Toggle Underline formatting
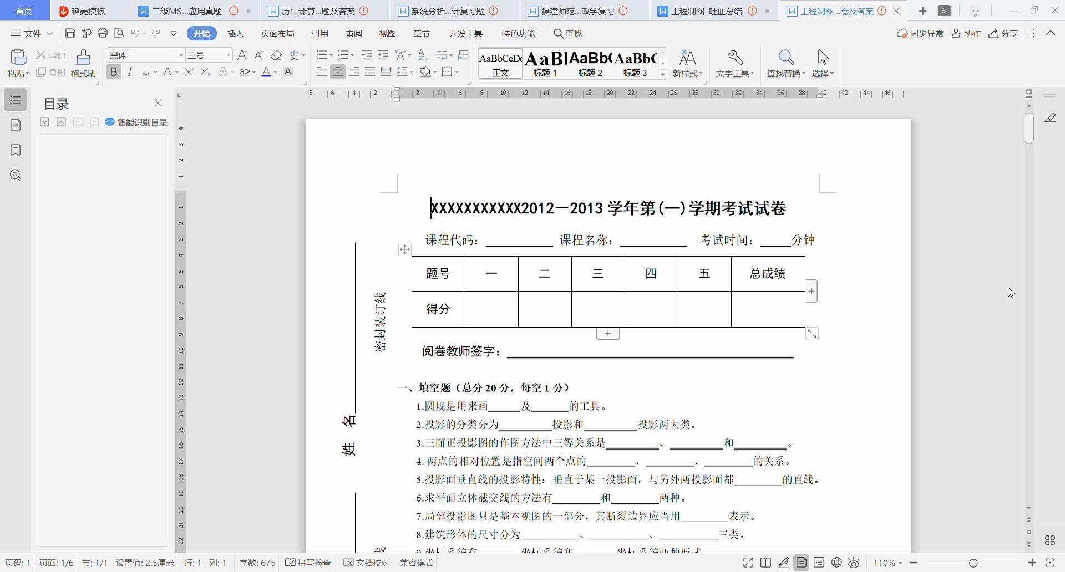 click(x=145, y=72)
